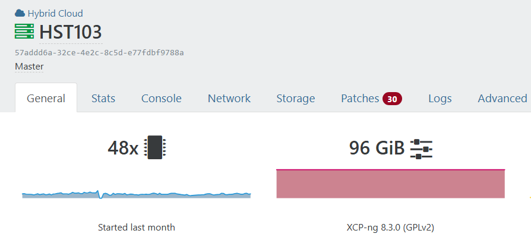The height and width of the screenshot is (243, 531).
Task: Click the green server host icon
Action: (x=24, y=31)
